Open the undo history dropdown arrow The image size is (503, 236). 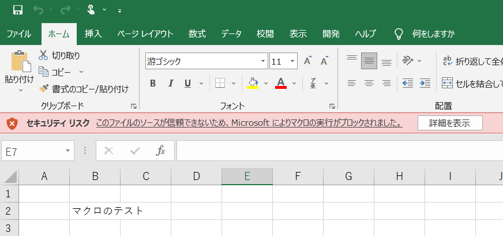(x=51, y=10)
